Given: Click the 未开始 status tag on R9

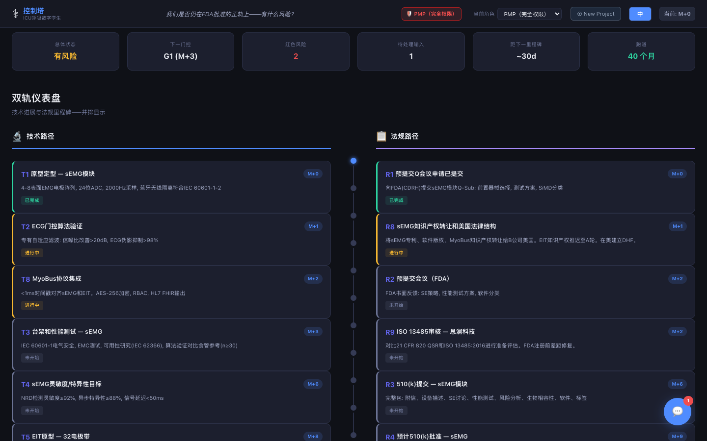Looking at the screenshot, I should [x=396, y=358].
